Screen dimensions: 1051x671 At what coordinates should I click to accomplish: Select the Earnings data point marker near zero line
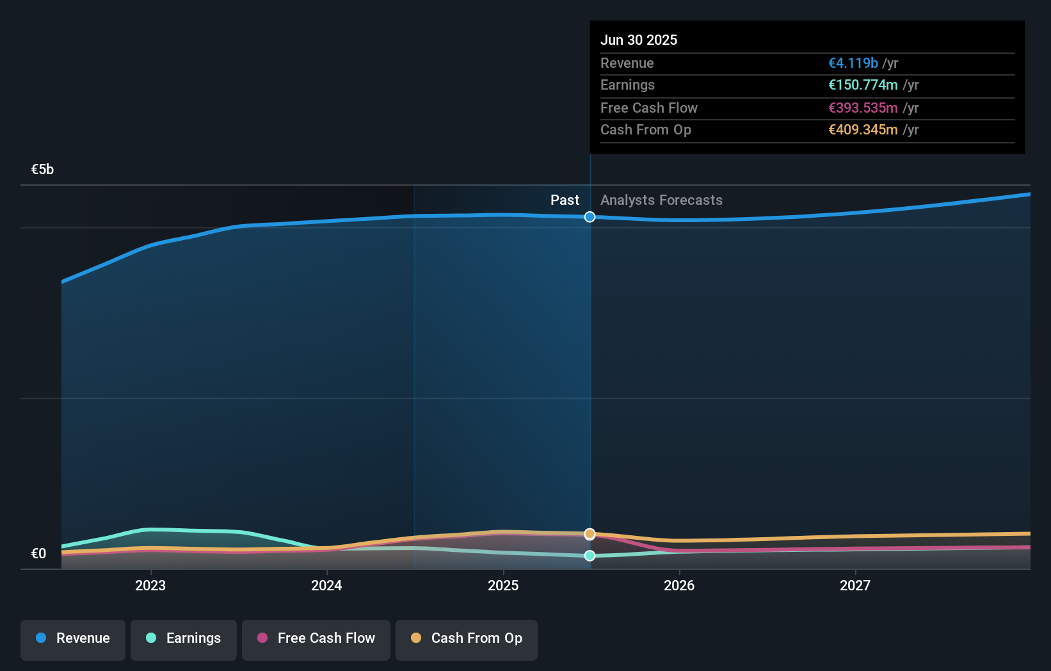click(x=588, y=556)
